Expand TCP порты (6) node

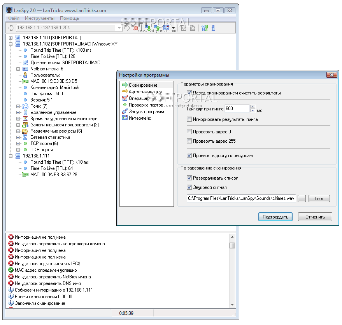(x=18, y=143)
